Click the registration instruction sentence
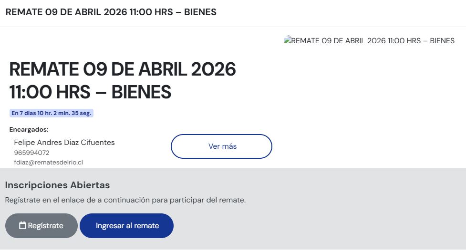Viewport: 466px width, 250px height. click(x=125, y=200)
